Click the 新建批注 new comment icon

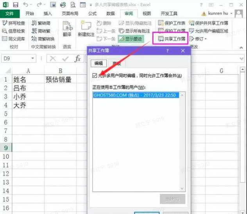coord(86,29)
